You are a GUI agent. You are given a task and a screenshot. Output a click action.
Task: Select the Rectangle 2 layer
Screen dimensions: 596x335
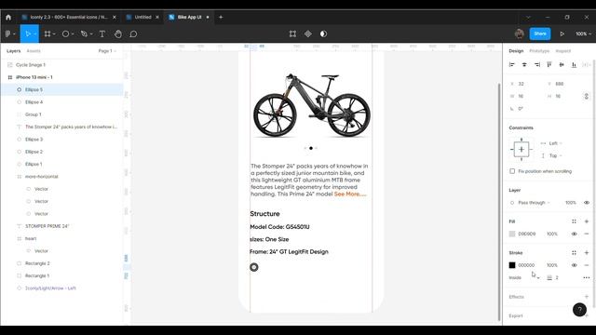[x=61, y=263]
